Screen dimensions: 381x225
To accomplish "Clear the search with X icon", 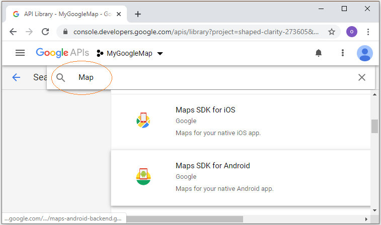I will click(362, 77).
